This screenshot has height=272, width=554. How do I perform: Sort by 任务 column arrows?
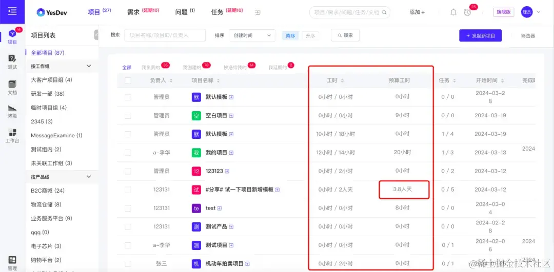click(454, 81)
